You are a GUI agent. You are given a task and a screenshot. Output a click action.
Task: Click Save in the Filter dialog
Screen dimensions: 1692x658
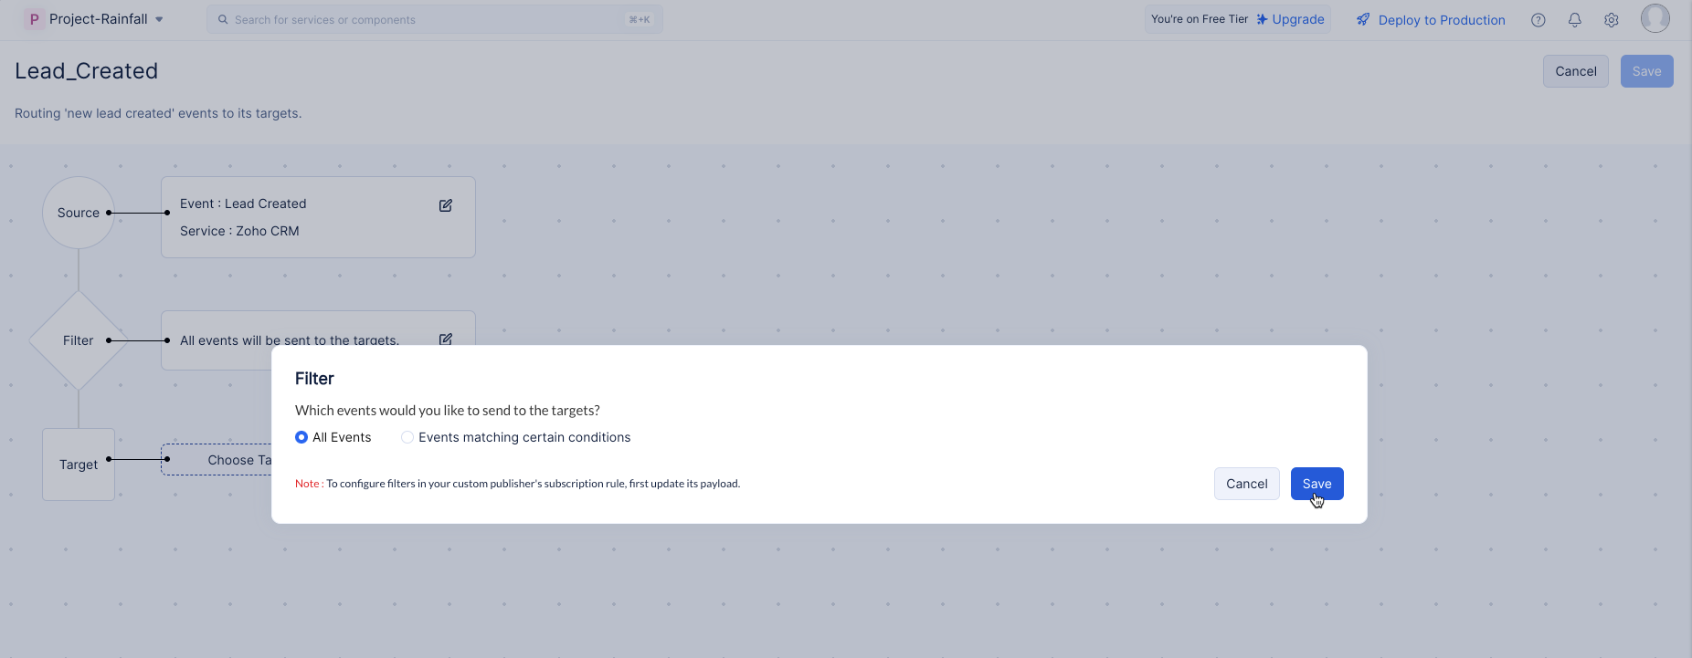tap(1317, 484)
